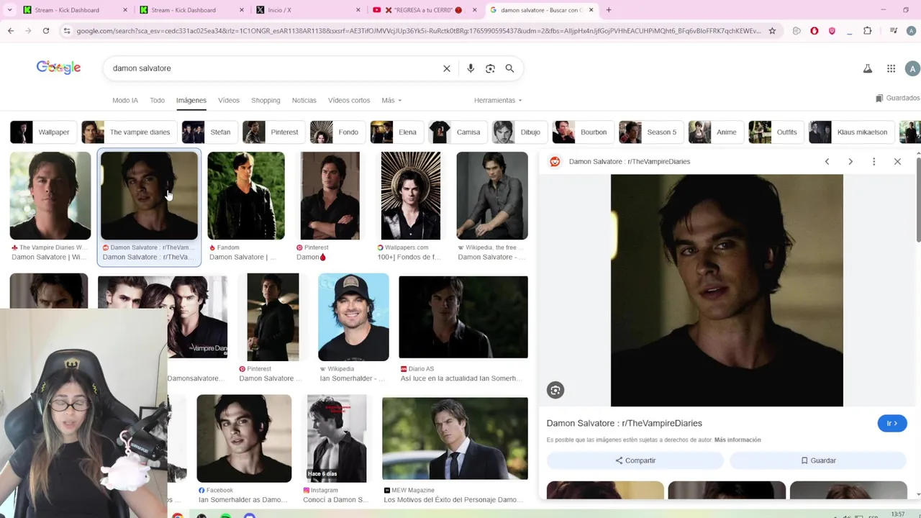Viewport: 921px width, 518px height.
Task: Open the Más información link
Action: (x=738, y=440)
